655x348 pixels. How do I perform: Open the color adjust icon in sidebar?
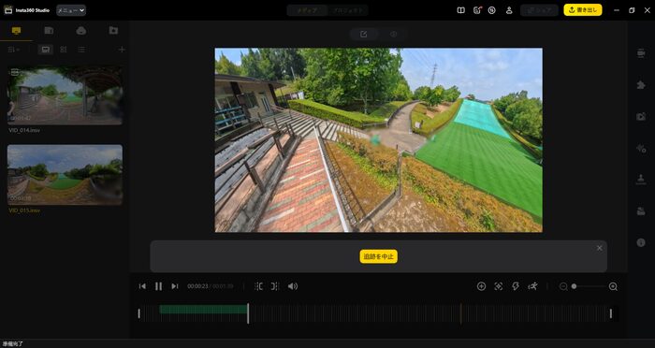tap(641, 148)
